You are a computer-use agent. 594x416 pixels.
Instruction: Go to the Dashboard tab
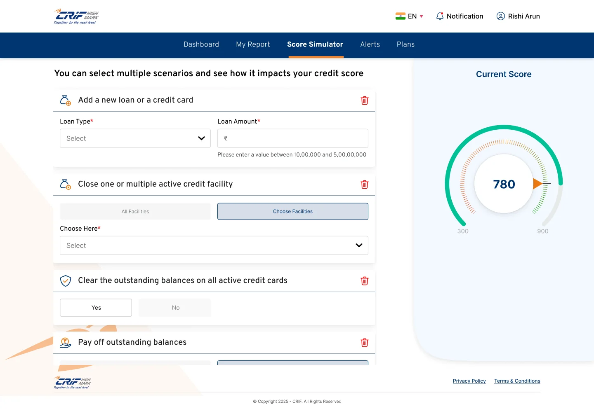pyautogui.click(x=201, y=44)
